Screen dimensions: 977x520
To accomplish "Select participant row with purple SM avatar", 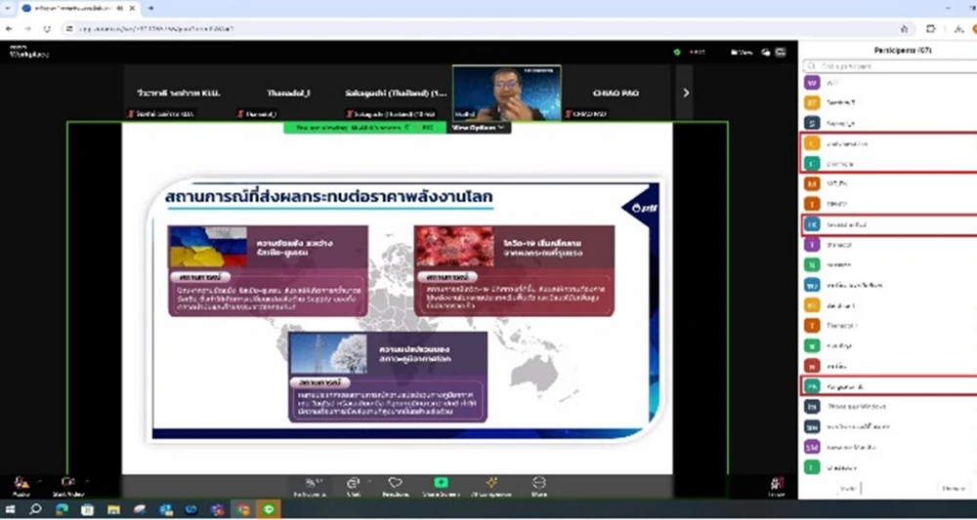I will pos(888,447).
